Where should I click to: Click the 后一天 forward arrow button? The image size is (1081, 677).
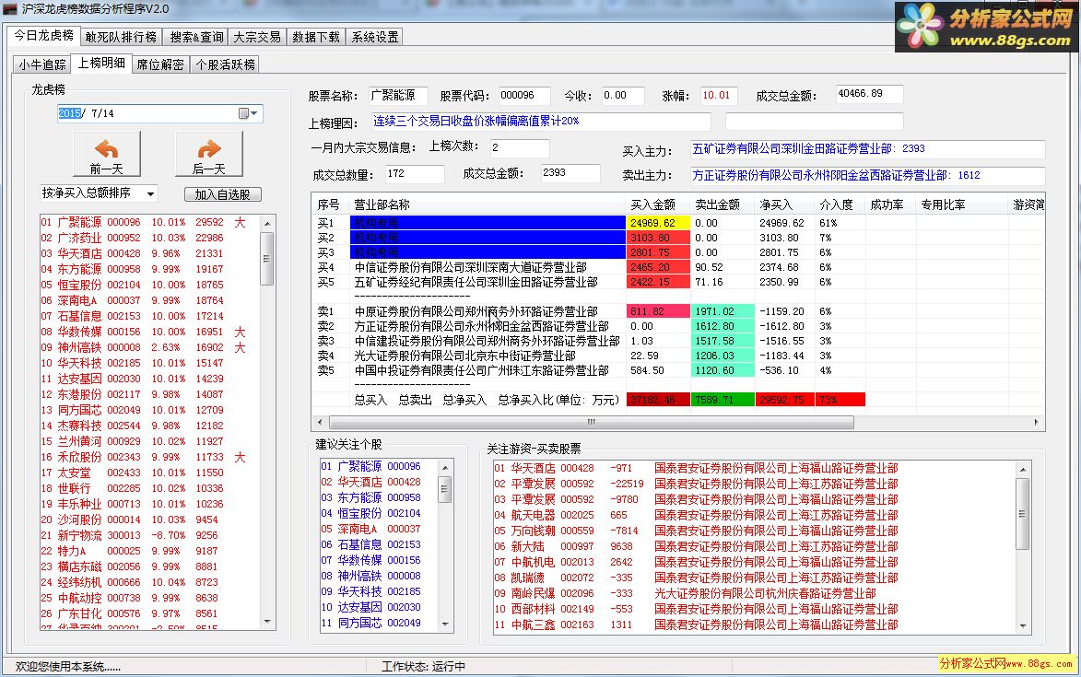click(209, 154)
